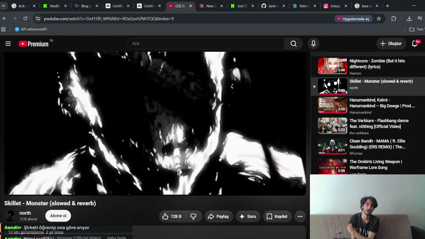Image resolution: width=425 pixels, height=239 pixels.
Task: Select the Skillet Monster playlist thumbnail
Action: coord(332,86)
